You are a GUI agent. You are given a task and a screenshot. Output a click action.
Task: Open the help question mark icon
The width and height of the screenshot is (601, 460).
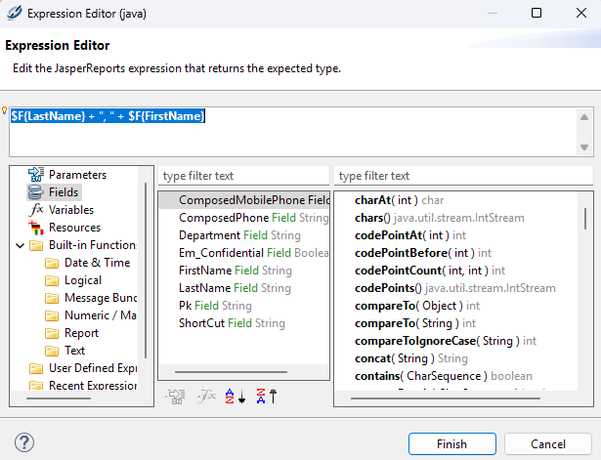pyautogui.click(x=26, y=442)
